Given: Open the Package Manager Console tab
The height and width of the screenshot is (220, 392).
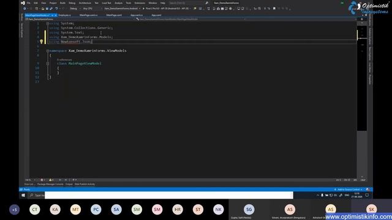Looking at the screenshot, I should click(50, 185).
